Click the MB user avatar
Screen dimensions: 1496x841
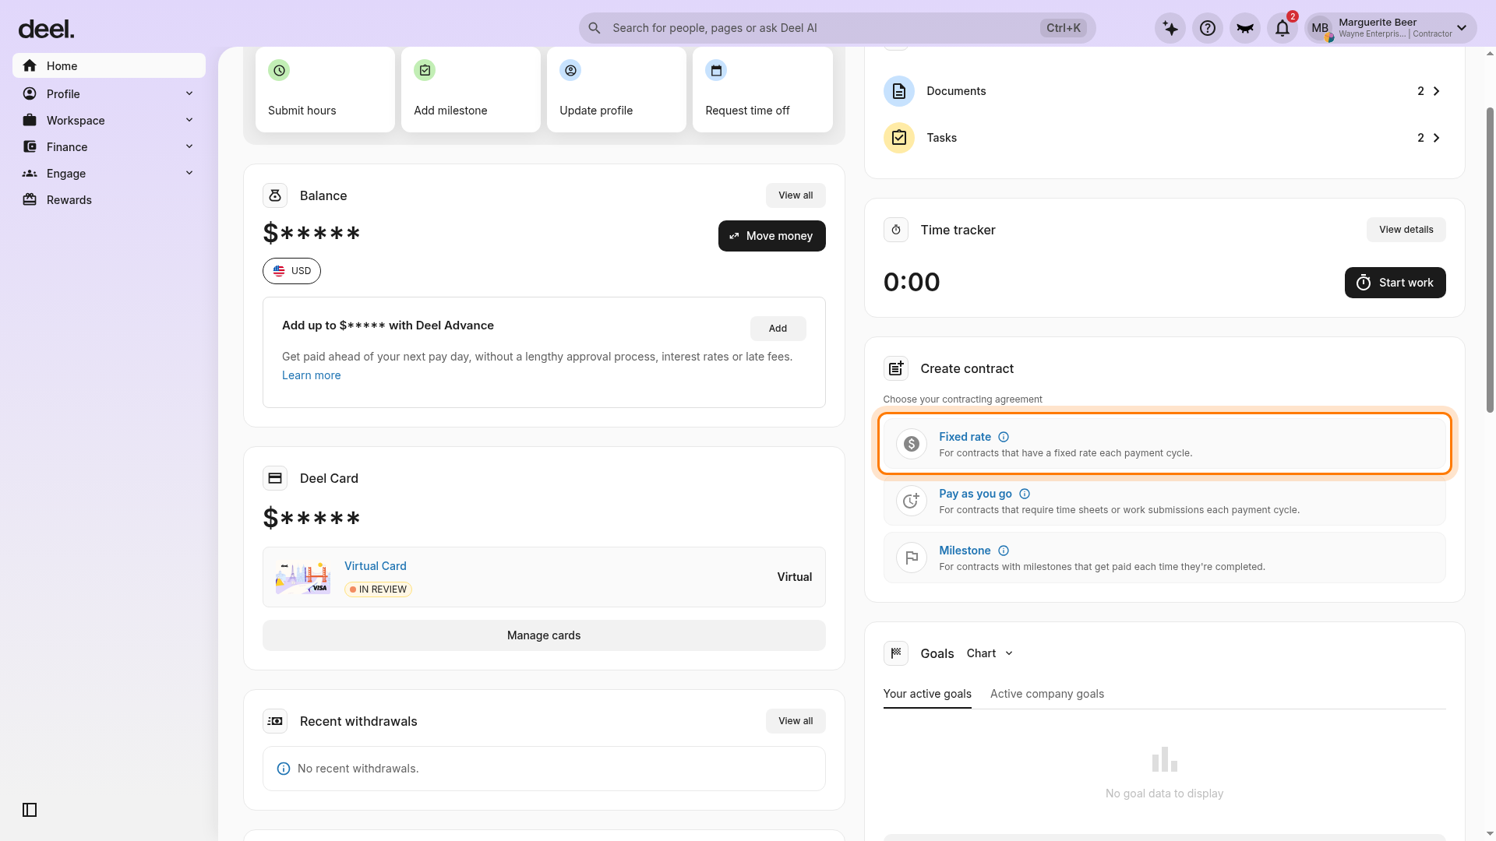(1320, 28)
